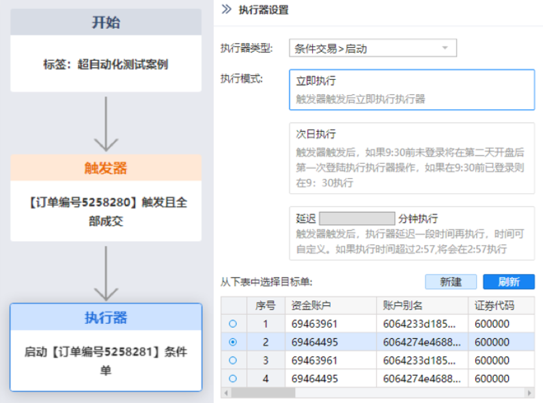Click the 新建 button

pos(451,281)
